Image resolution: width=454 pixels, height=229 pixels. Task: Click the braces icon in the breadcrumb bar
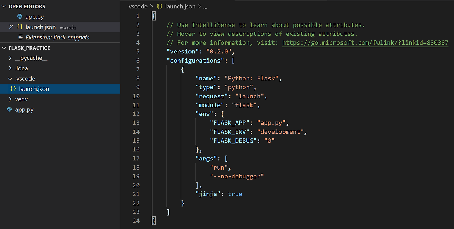pos(159,6)
